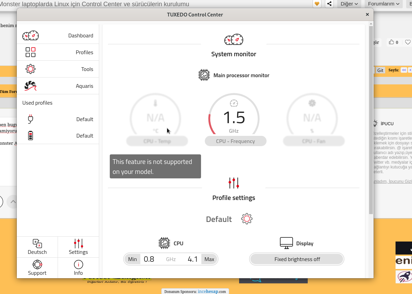This screenshot has height=294, width=412.
Task: Select Dashboard in the sidebar
Action: coord(58,35)
